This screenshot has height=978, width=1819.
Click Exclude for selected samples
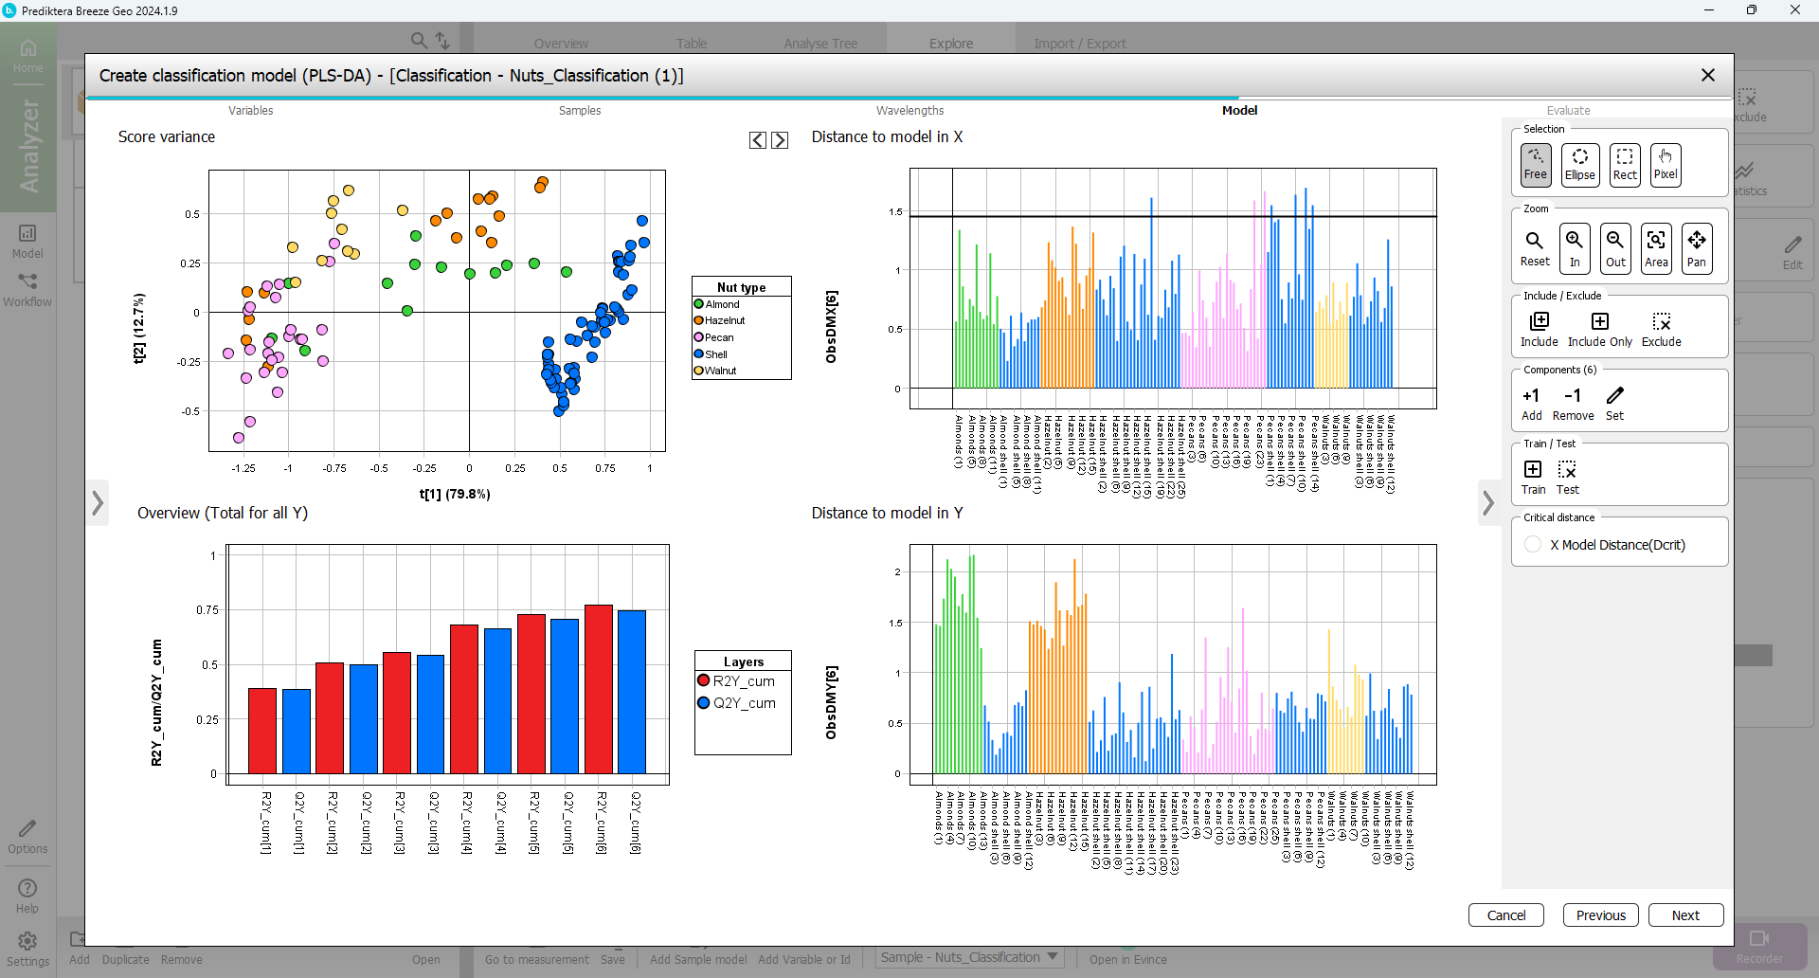coord(1661,330)
